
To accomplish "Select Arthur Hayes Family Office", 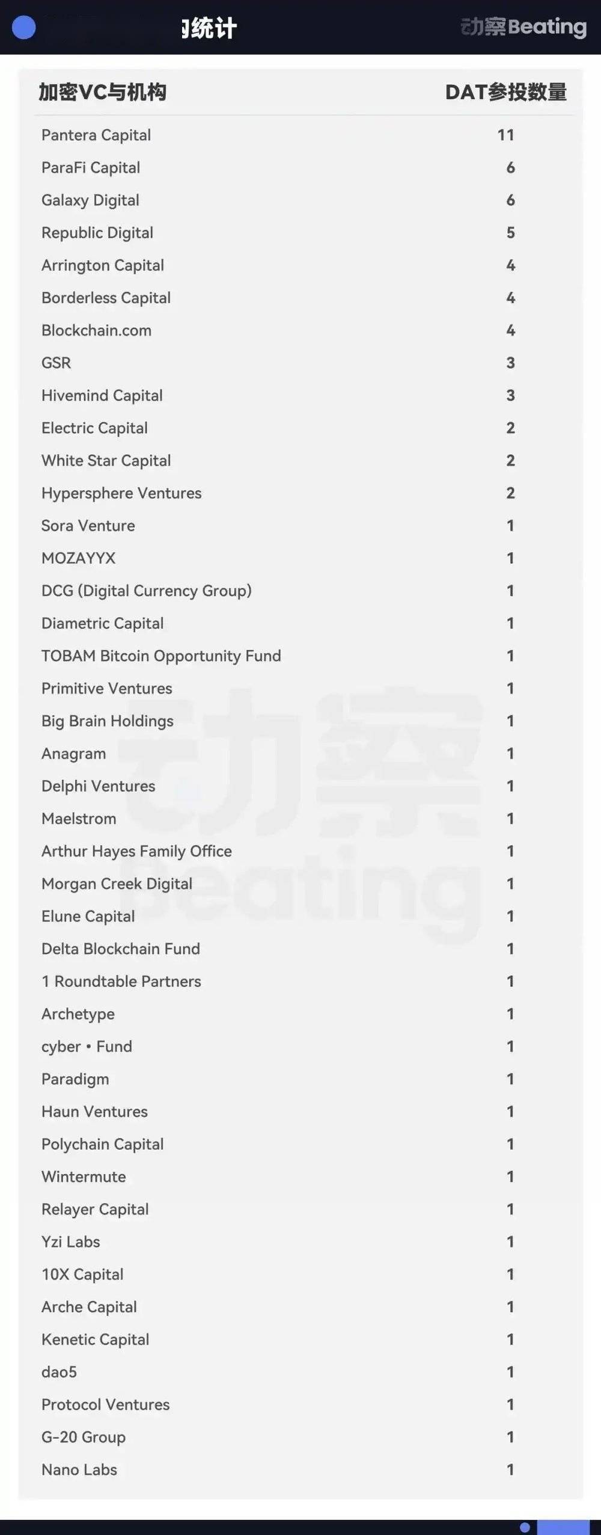I will (x=136, y=851).
